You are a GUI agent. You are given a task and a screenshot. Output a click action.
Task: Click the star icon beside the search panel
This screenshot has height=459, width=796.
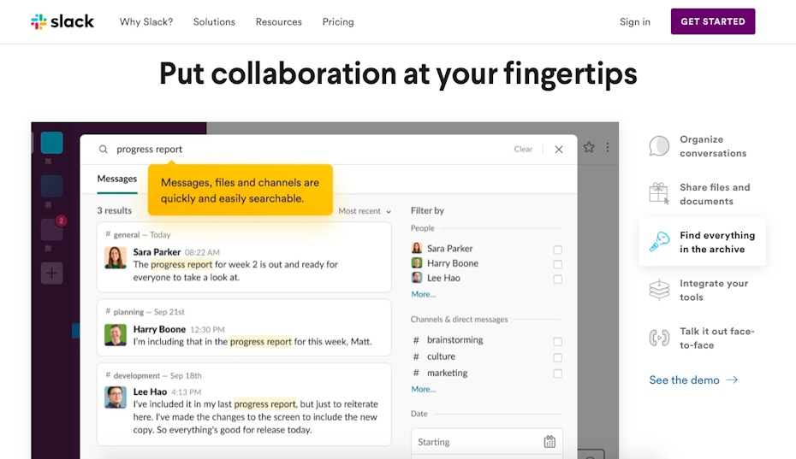tap(589, 147)
